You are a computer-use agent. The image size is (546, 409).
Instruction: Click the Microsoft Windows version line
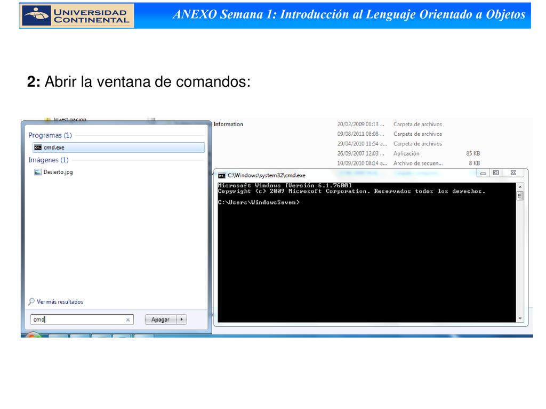[285, 185]
